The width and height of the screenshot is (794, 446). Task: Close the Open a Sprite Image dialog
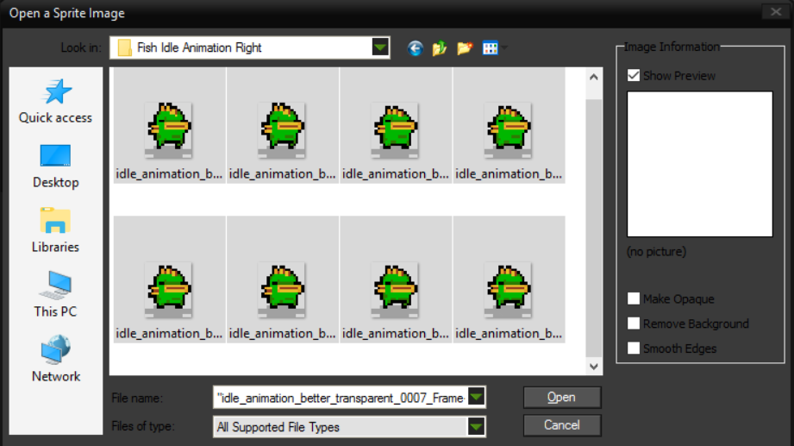pyautogui.click(x=775, y=12)
